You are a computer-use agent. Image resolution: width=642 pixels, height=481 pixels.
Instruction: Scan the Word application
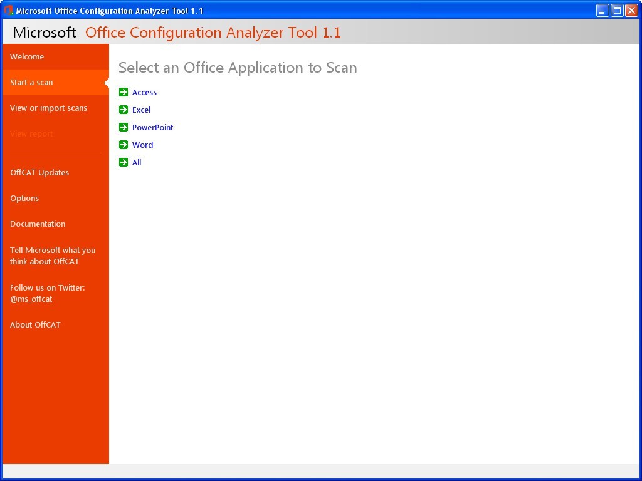tap(142, 145)
